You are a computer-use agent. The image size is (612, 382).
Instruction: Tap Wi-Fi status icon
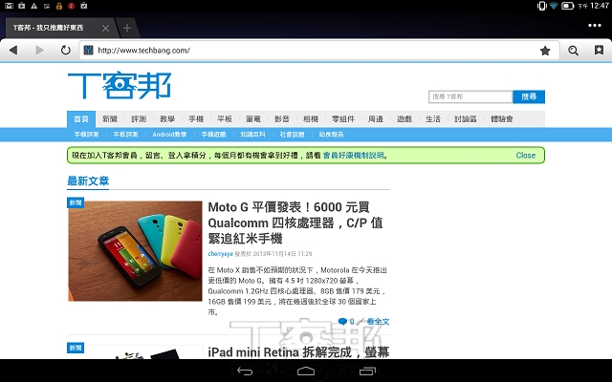[554, 6]
